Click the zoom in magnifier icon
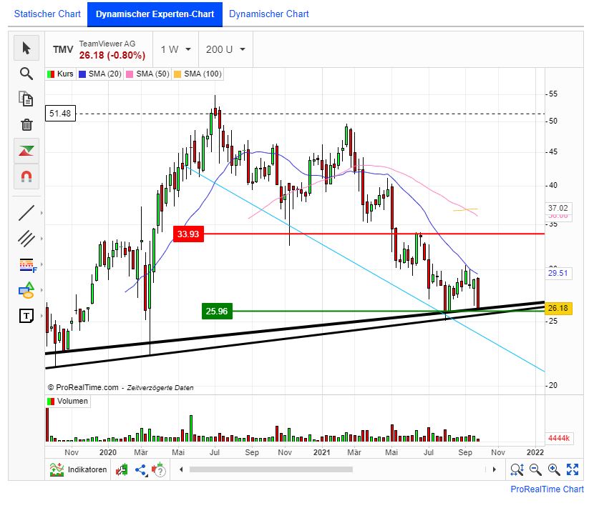 point(554,469)
